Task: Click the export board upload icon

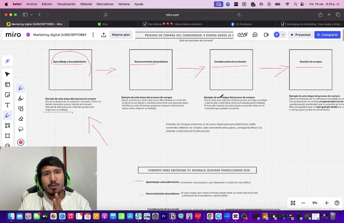Action: pyautogui.click(x=104, y=35)
